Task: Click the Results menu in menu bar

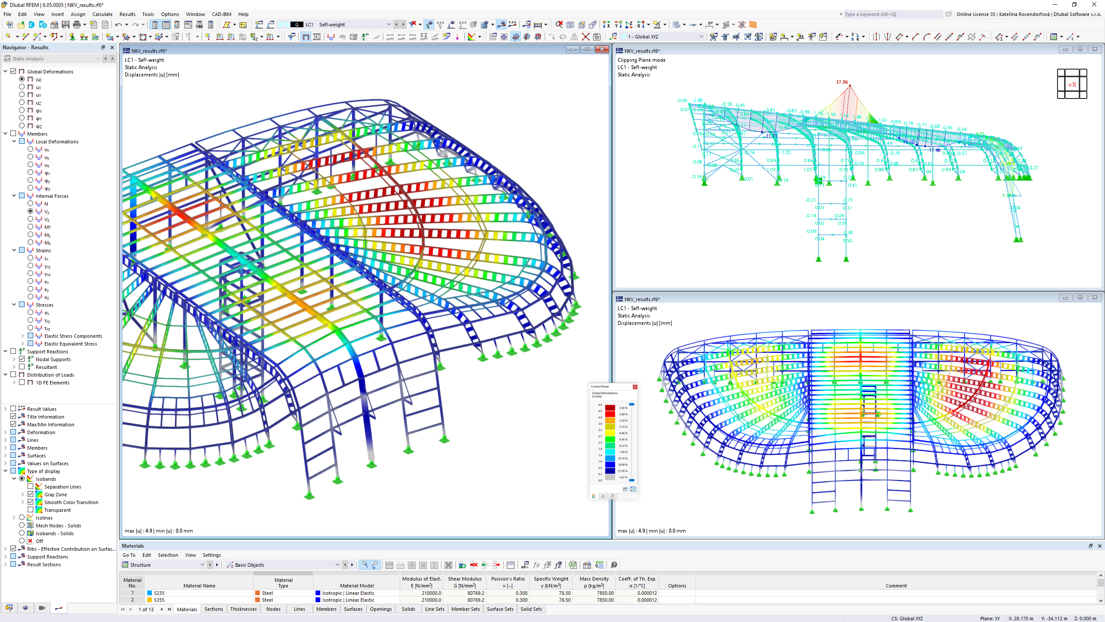Action: (x=126, y=14)
